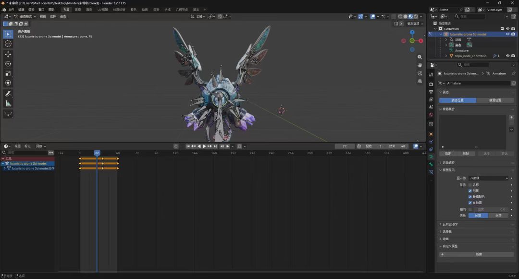The image size is (519, 279).
Task: Click the red X axis on navigation gizmo
Action: (420, 41)
